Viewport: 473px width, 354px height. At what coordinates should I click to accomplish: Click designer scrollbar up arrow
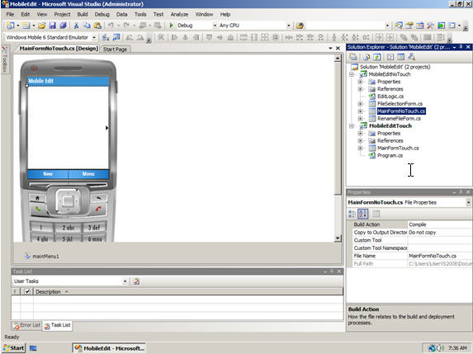point(338,59)
